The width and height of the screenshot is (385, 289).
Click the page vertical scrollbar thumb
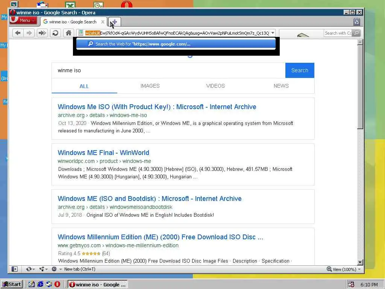click(360, 87)
